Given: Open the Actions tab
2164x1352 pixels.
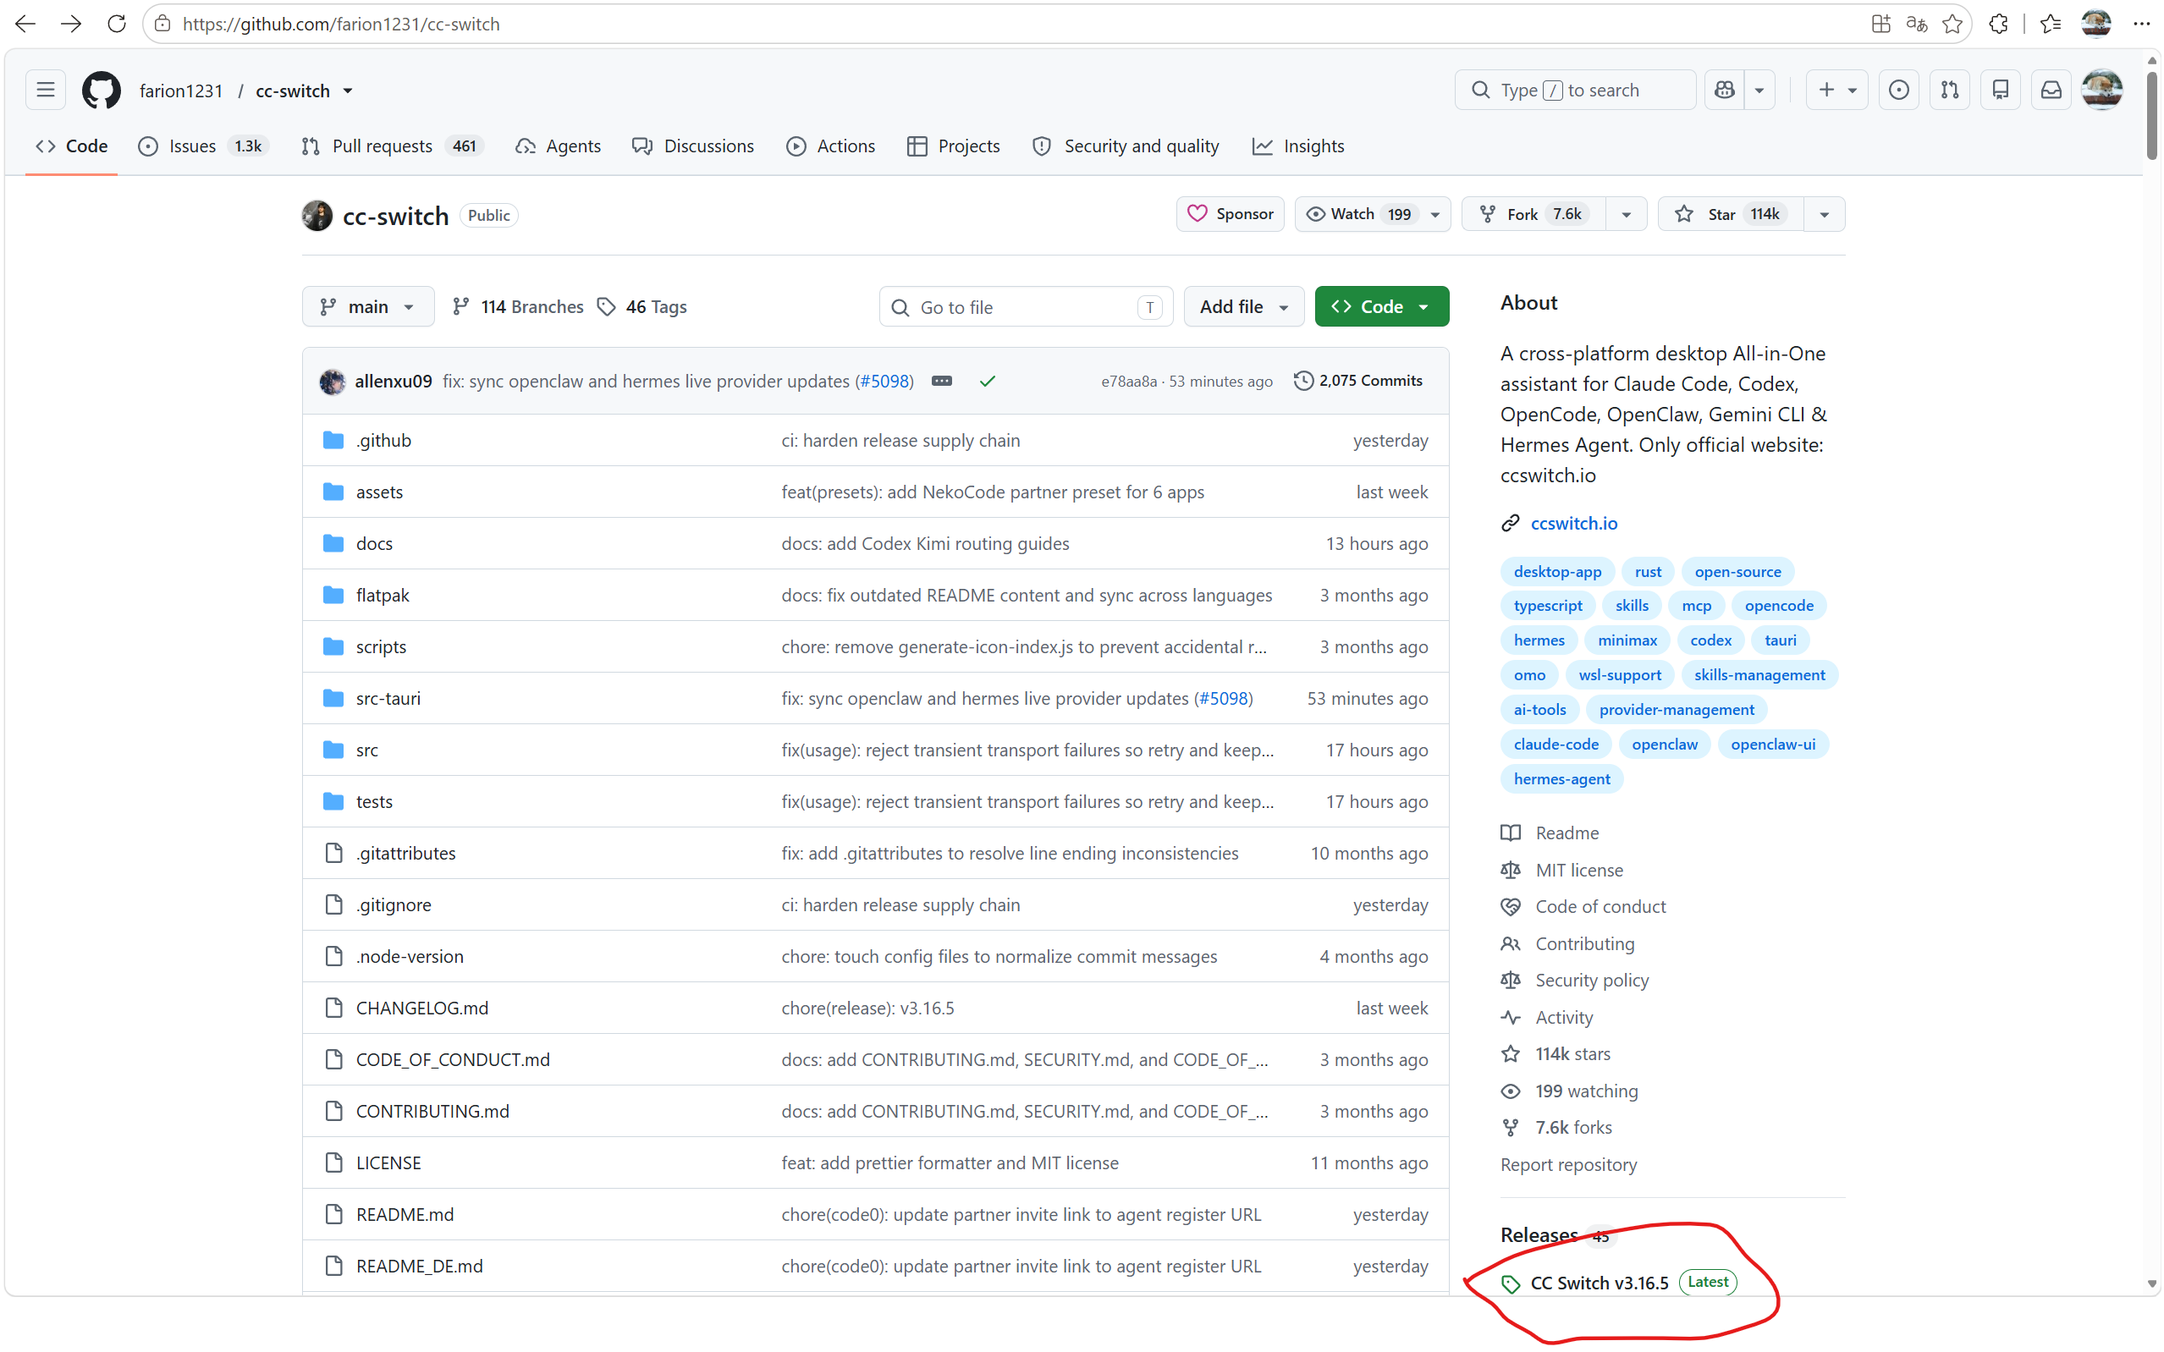Looking at the screenshot, I should [x=831, y=146].
